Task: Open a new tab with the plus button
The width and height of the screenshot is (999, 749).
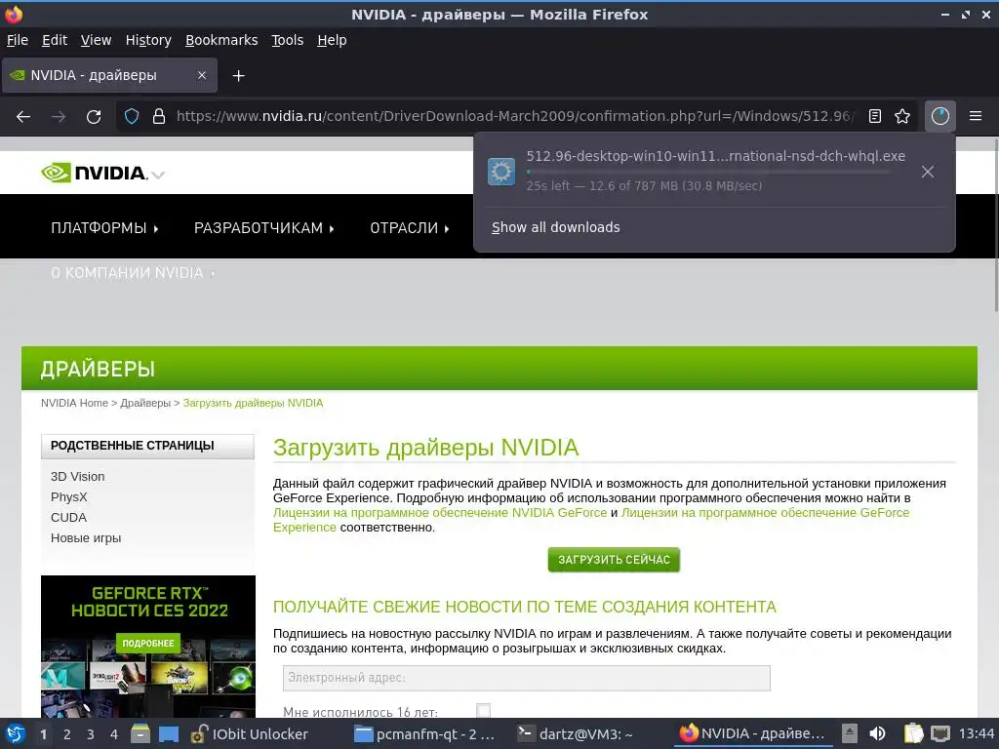Action: click(x=238, y=76)
